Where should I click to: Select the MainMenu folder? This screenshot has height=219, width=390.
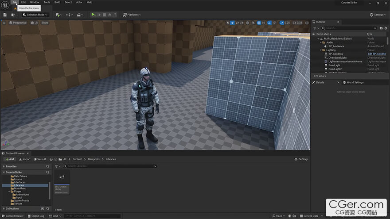(20, 188)
